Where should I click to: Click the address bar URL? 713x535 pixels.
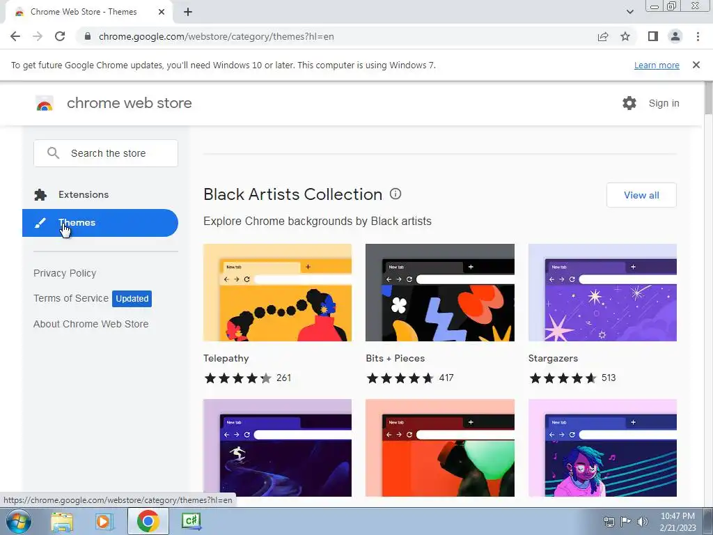[x=216, y=36]
